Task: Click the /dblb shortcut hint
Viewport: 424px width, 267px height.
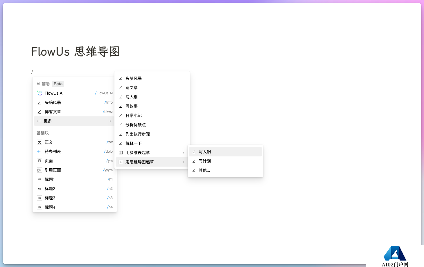Action: point(108,151)
